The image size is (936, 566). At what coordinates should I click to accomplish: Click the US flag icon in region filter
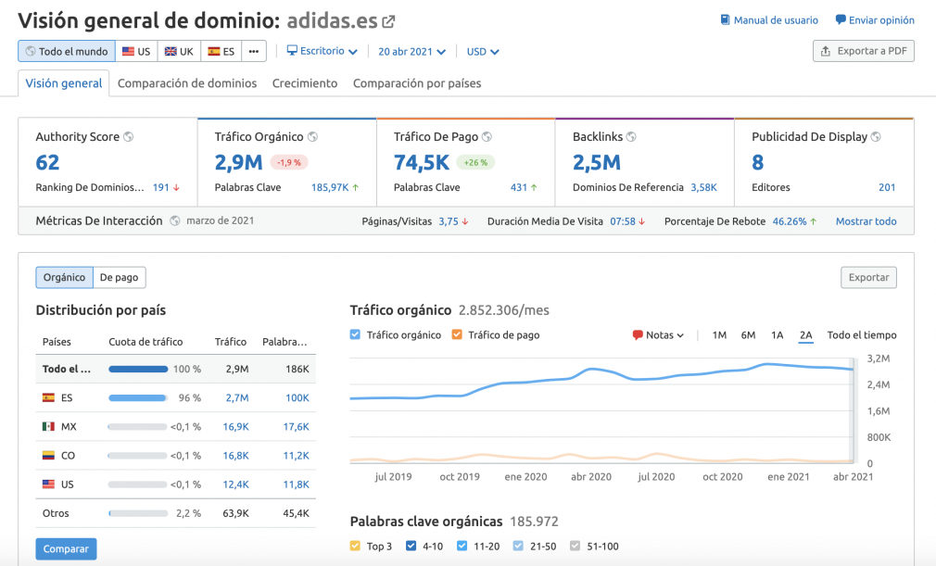(x=128, y=51)
